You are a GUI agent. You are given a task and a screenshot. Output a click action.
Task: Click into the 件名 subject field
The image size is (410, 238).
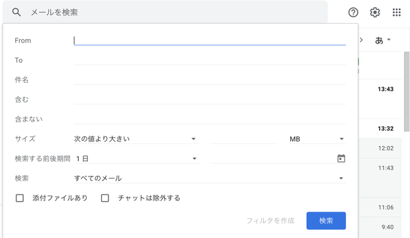tap(210, 80)
